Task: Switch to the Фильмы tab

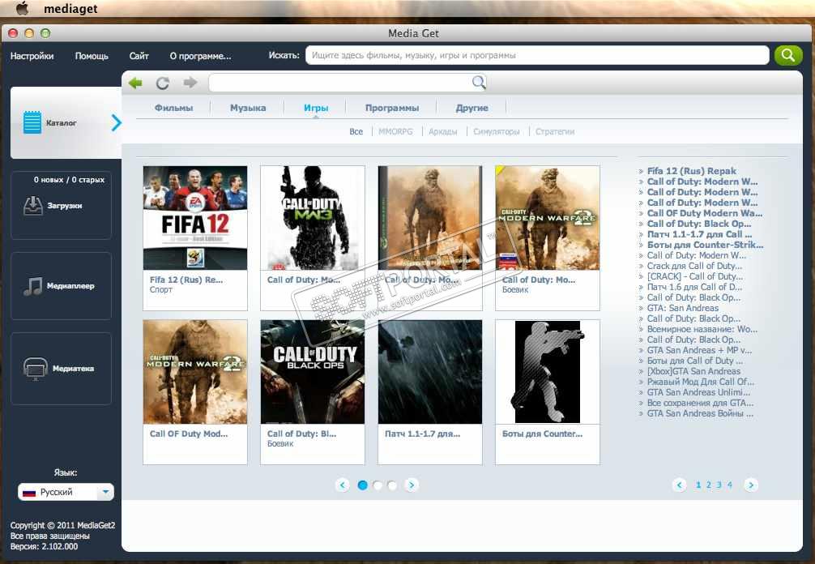Action: (x=173, y=108)
